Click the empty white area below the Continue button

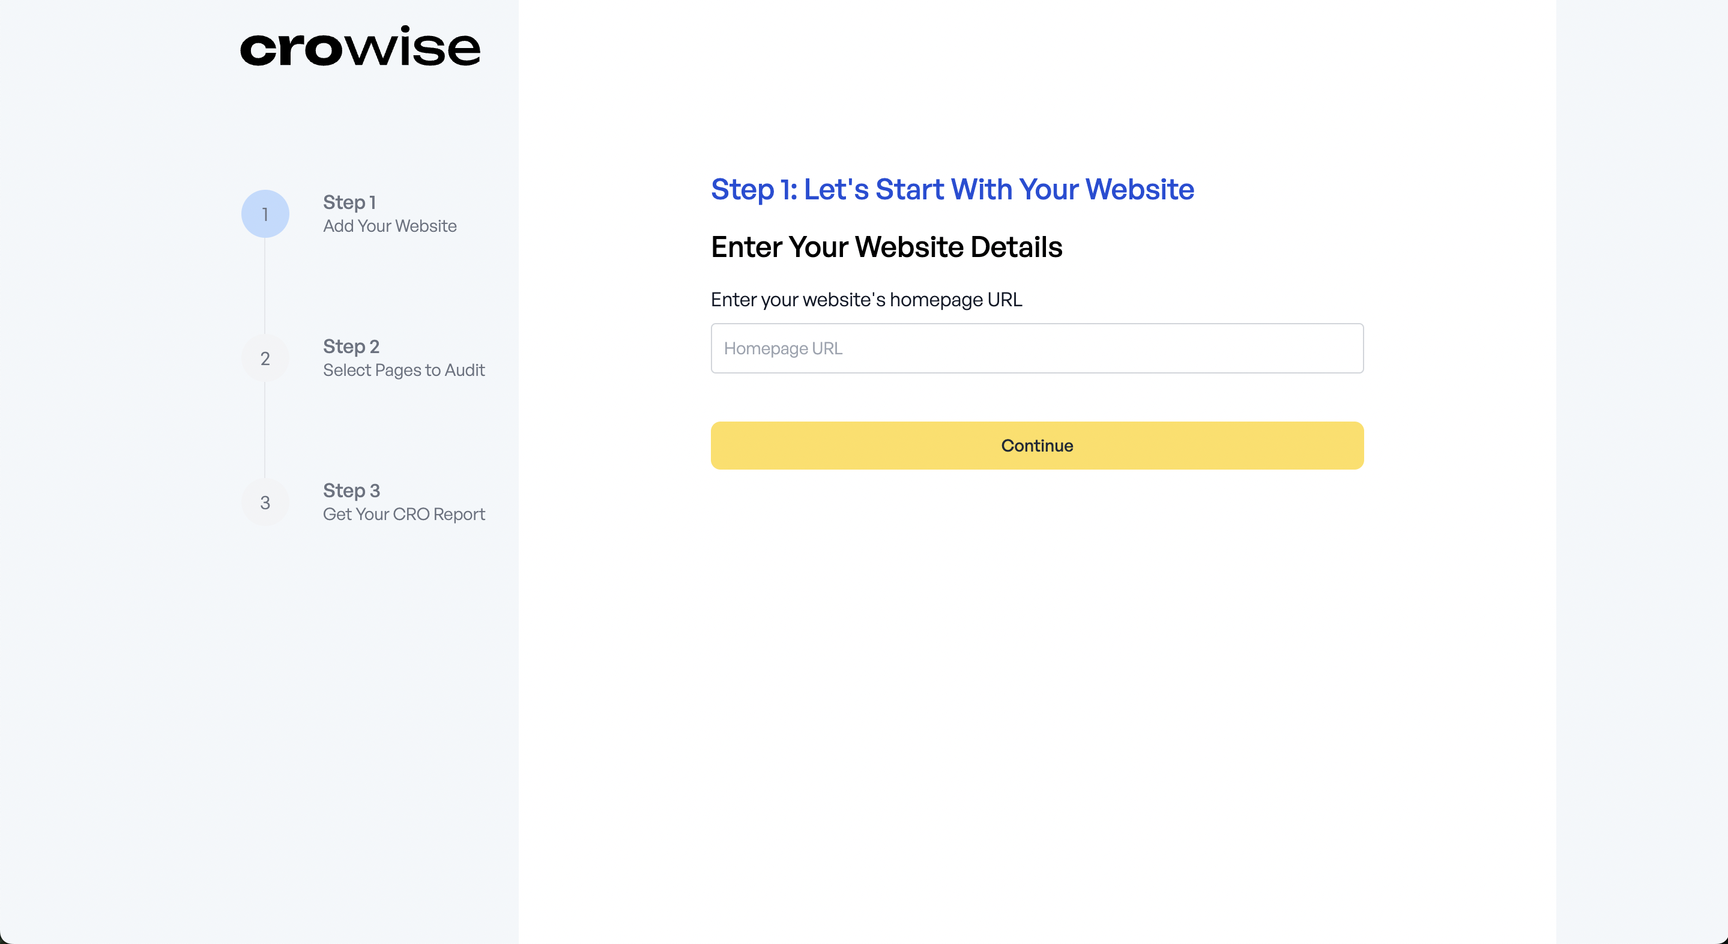pos(1037,671)
